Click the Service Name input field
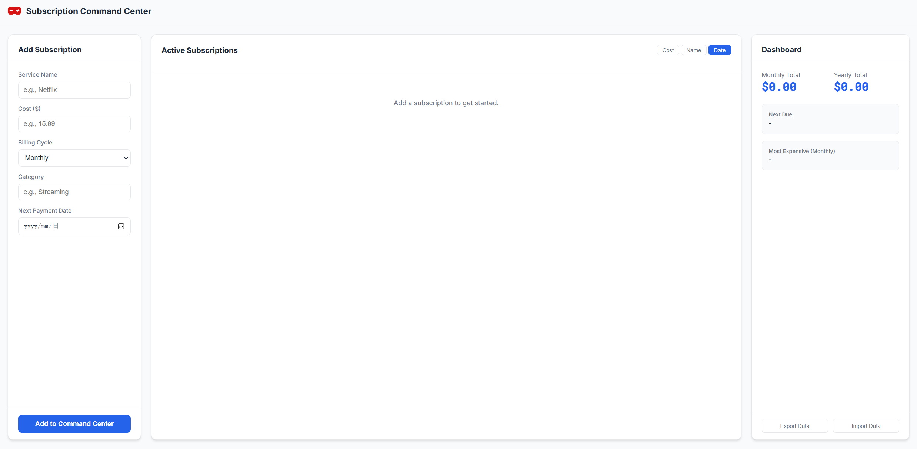The width and height of the screenshot is (917, 449). point(74,90)
